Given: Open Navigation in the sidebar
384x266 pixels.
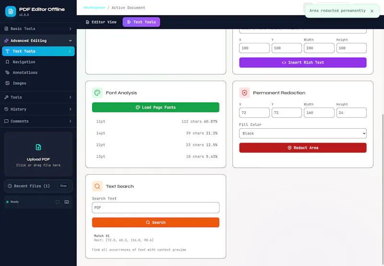Looking at the screenshot, I should click(x=38, y=62).
